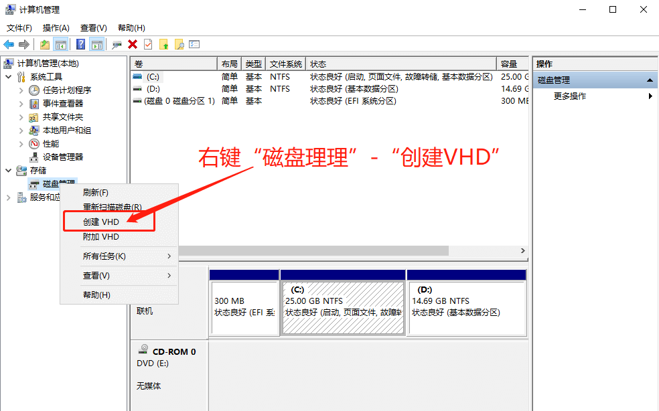Expand 更多操作 arrow in actions pane

pyautogui.click(x=650, y=96)
